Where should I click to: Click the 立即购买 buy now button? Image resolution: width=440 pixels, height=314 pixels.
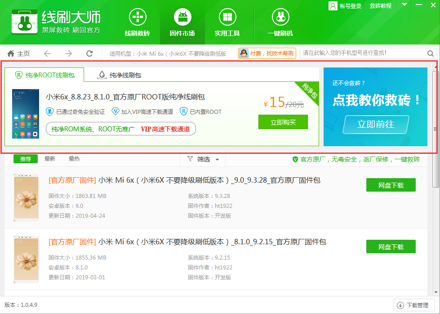tap(283, 122)
